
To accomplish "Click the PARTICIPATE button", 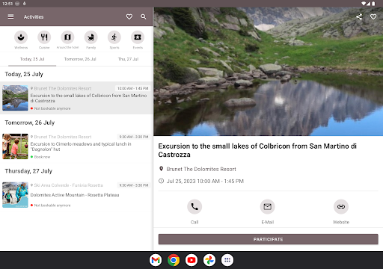I will click(268, 239).
